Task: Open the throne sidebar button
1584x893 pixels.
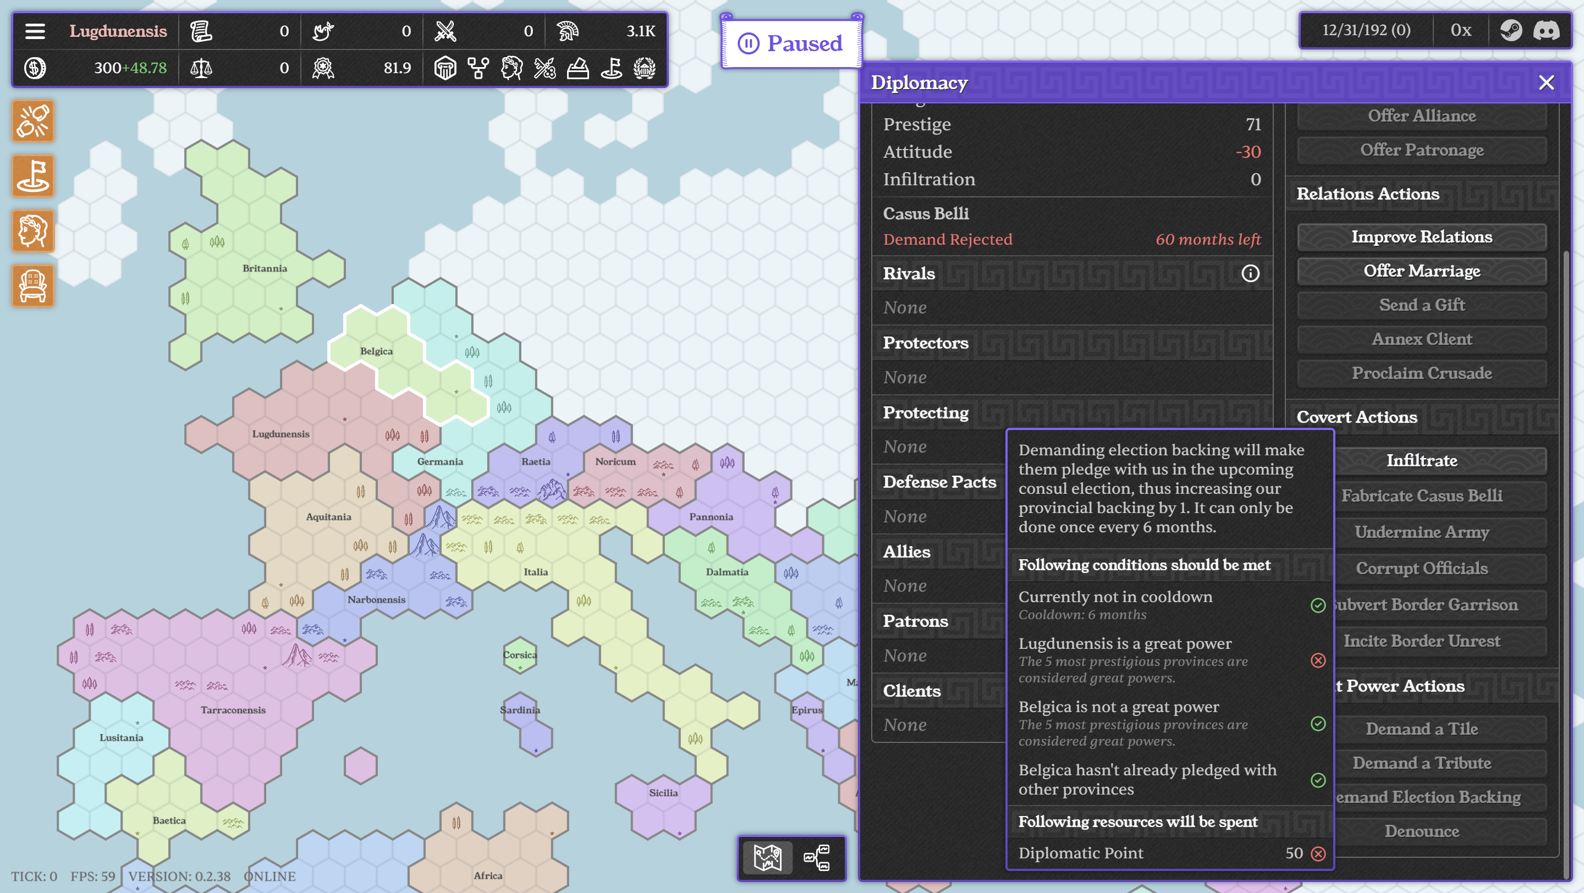Action: click(x=33, y=286)
